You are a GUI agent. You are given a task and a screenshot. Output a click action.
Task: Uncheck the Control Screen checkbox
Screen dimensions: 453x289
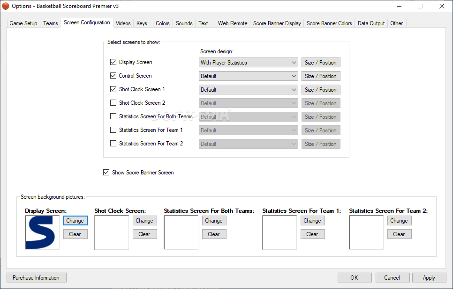pyautogui.click(x=113, y=75)
